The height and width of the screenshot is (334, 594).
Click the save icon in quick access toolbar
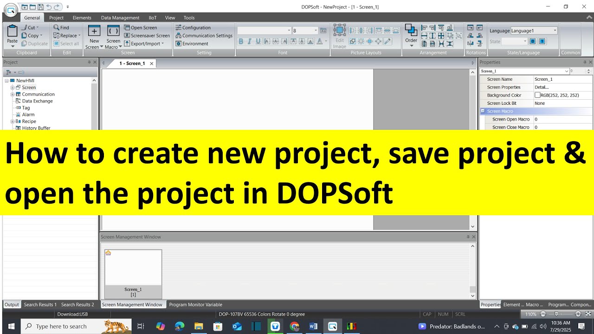pos(41,7)
